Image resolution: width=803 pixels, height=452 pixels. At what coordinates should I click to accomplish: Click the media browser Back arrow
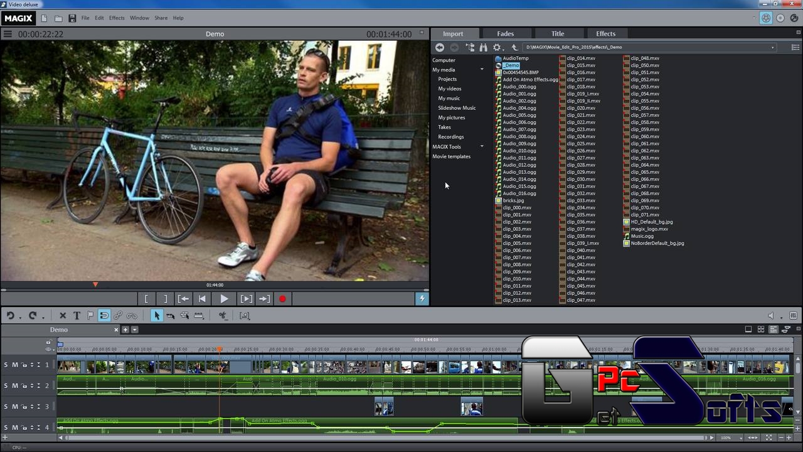coord(440,47)
